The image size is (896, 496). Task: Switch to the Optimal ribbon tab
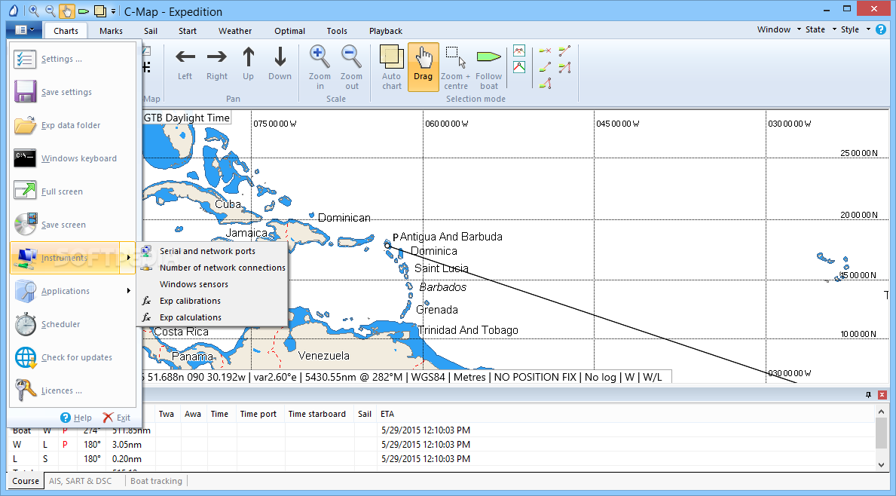pos(289,31)
